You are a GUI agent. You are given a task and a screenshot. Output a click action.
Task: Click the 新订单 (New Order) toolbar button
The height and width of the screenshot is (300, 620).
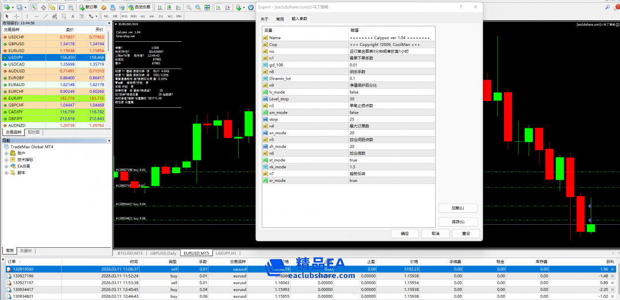click(88, 7)
